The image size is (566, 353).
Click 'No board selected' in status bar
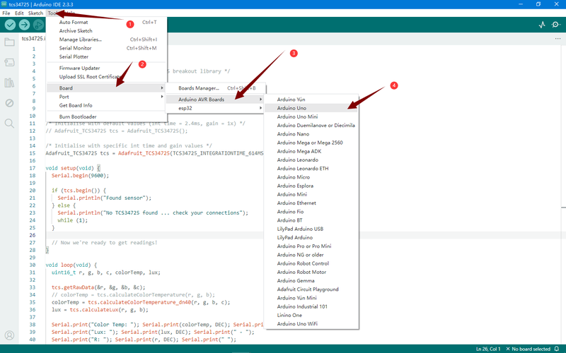pyautogui.click(x=528, y=349)
